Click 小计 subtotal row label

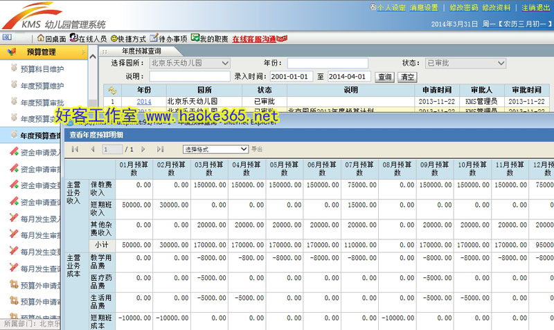point(101,245)
